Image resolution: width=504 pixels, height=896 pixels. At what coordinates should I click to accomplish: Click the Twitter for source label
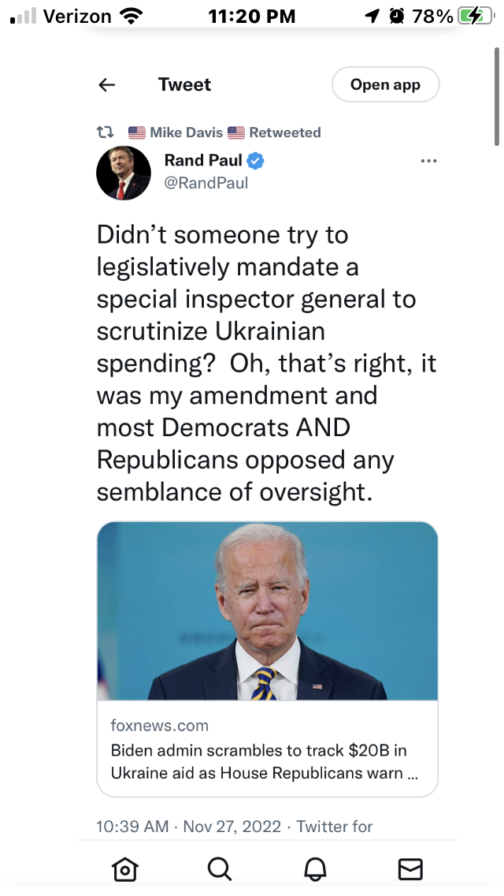[335, 827]
